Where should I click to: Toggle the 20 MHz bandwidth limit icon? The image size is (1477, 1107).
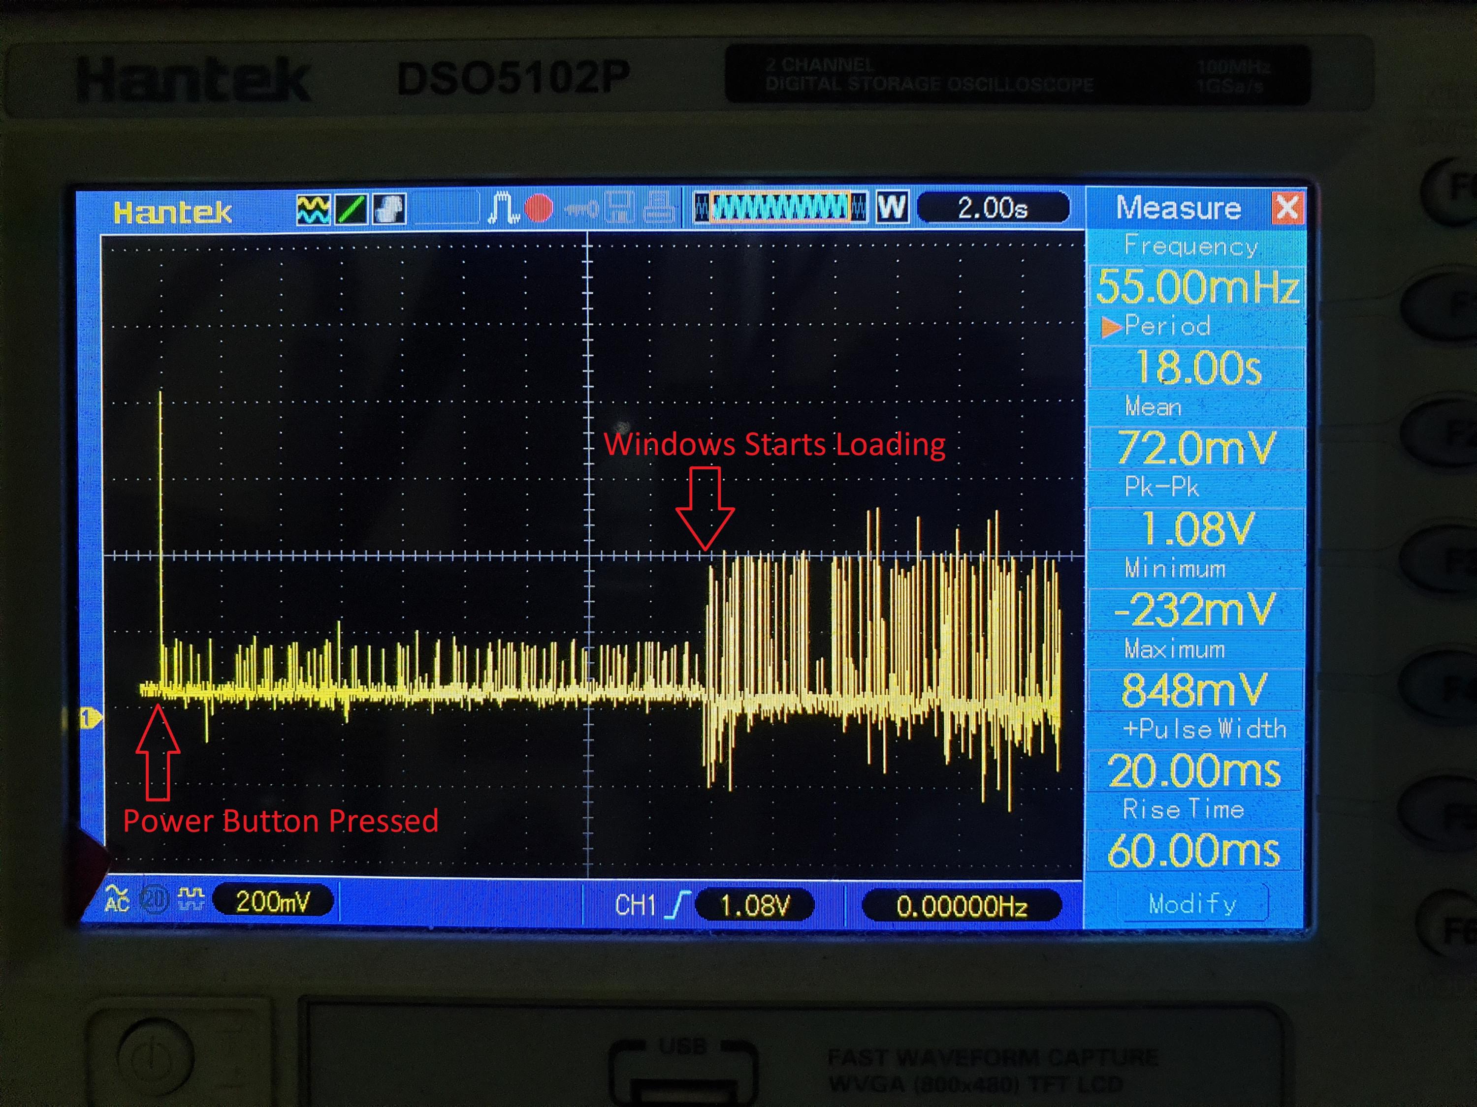coord(155,899)
